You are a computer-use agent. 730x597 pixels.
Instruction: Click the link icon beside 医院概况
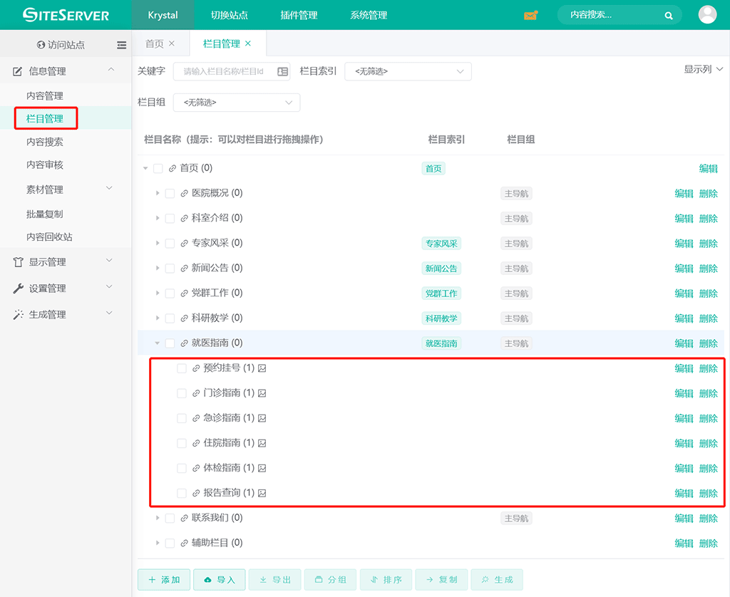click(184, 193)
